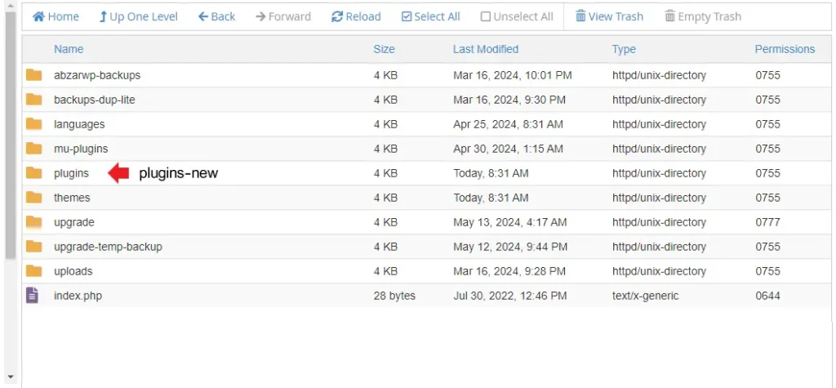Select the abzarwp-backups folder icon
836x388 pixels.
pos(33,75)
